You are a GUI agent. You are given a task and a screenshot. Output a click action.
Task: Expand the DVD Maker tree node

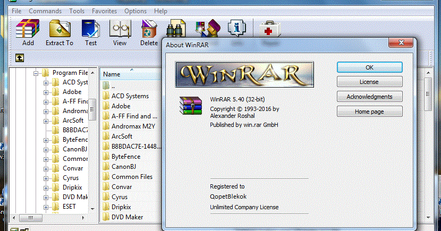point(46,198)
